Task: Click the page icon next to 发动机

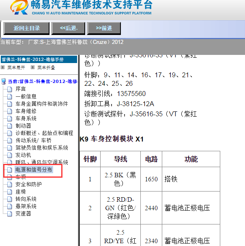Action: coord(10,155)
